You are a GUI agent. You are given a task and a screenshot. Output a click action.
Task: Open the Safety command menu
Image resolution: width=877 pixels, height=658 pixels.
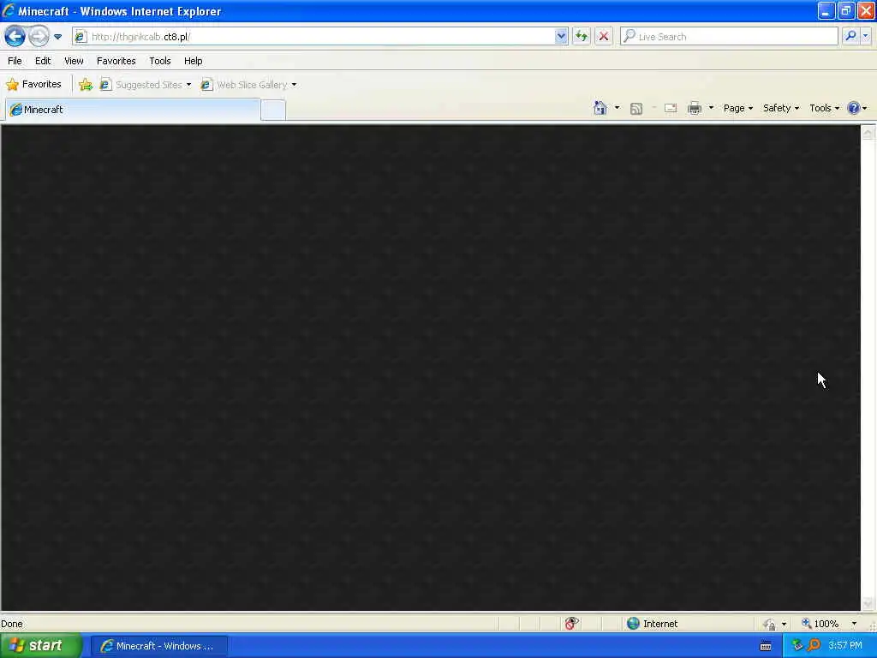point(781,108)
